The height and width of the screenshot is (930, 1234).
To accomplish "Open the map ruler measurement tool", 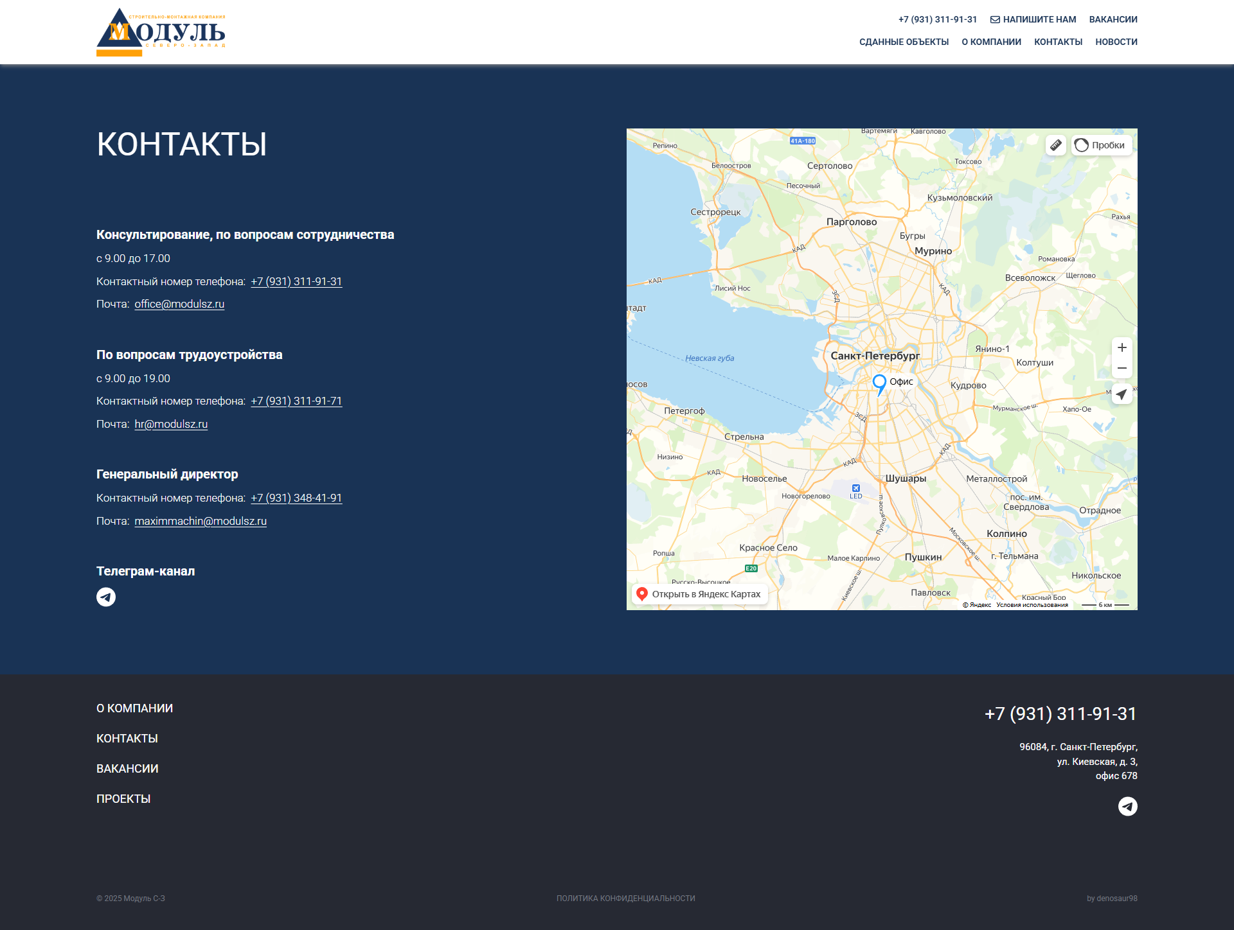I will (1055, 145).
